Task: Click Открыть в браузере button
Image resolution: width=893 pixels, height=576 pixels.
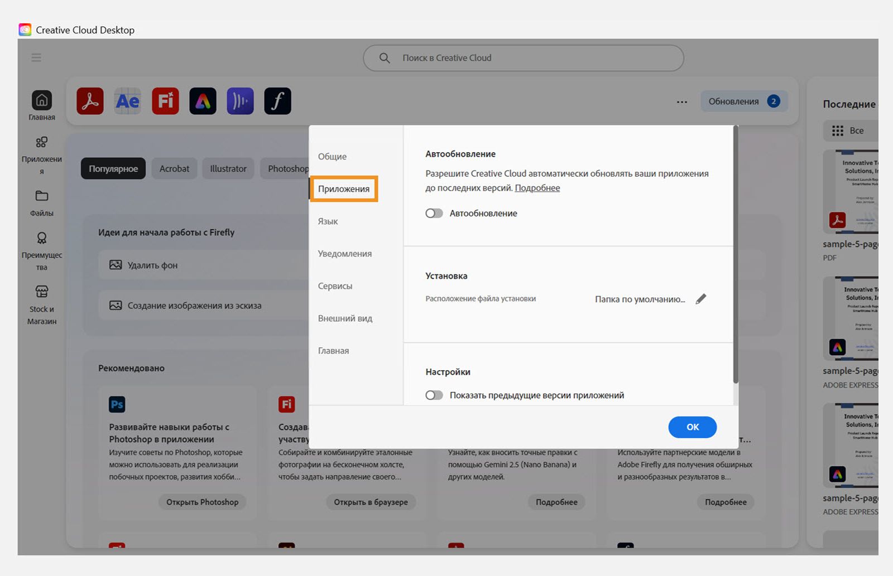Action: (x=371, y=502)
